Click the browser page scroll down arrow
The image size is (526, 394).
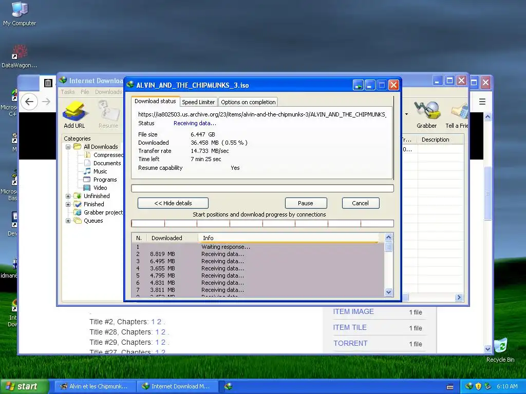[x=488, y=349]
